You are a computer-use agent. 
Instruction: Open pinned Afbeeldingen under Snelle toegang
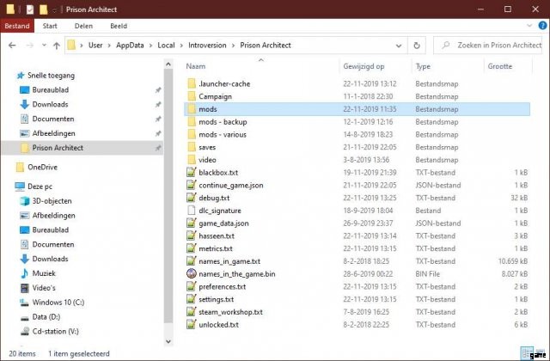pos(53,133)
